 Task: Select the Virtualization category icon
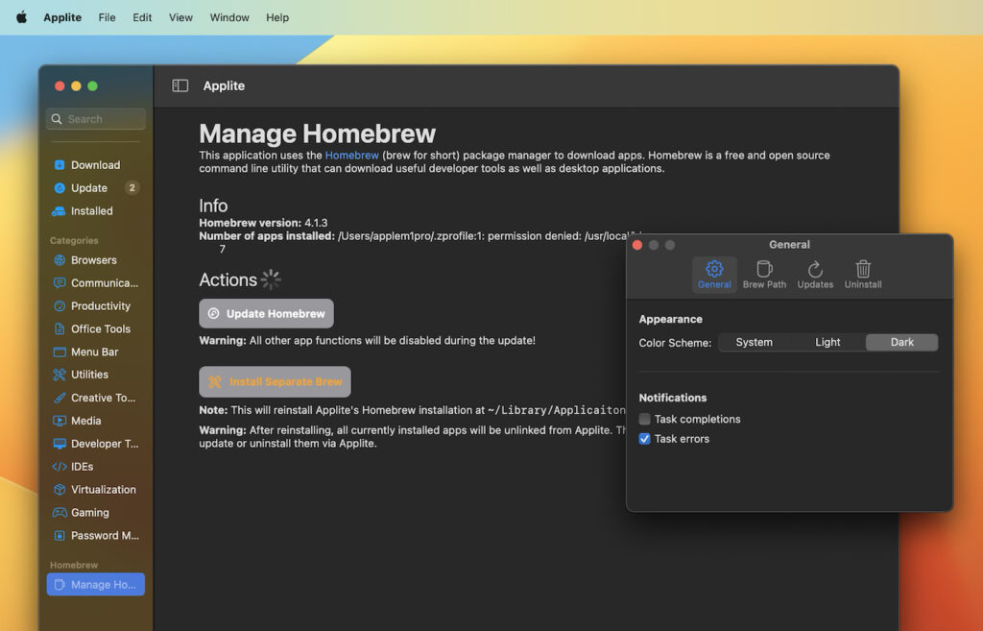coord(60,489)
